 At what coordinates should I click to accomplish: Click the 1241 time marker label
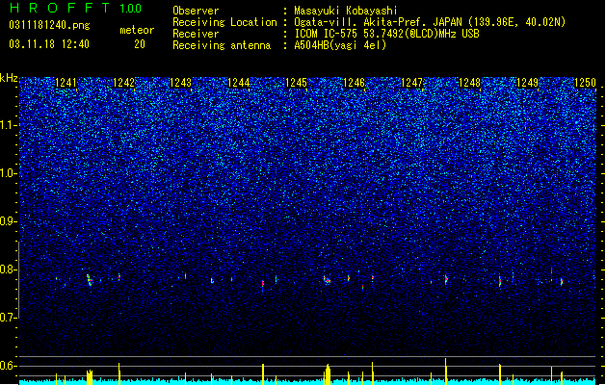coord(66,82)
